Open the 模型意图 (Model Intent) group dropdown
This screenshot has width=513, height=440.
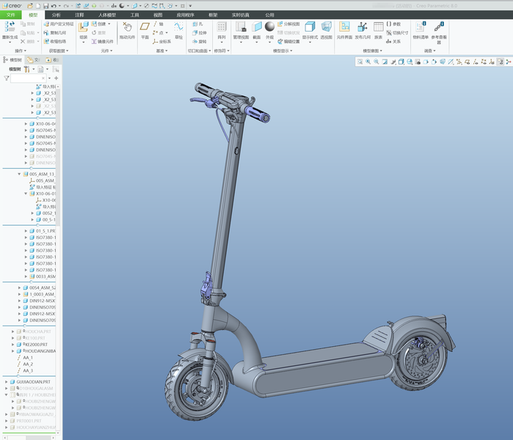pos(372,51)
